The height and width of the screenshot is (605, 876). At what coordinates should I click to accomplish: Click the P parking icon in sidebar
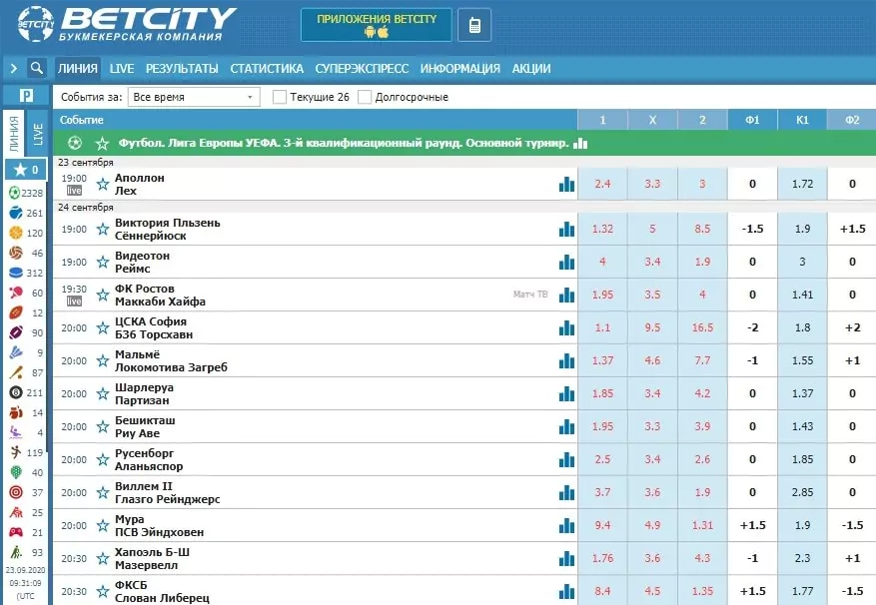26,96
